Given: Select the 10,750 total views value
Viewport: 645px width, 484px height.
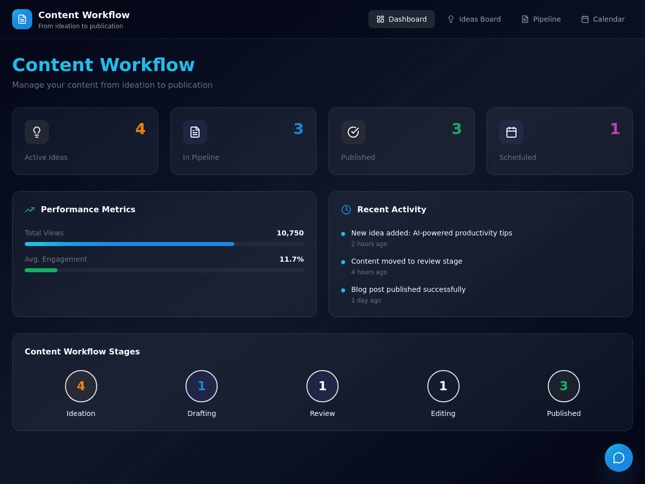Looking at the screenshot, I should pos(290,233).
